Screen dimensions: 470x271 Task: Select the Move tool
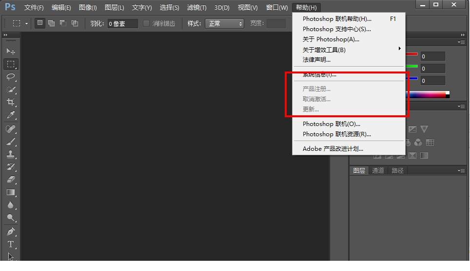point(11,52)
